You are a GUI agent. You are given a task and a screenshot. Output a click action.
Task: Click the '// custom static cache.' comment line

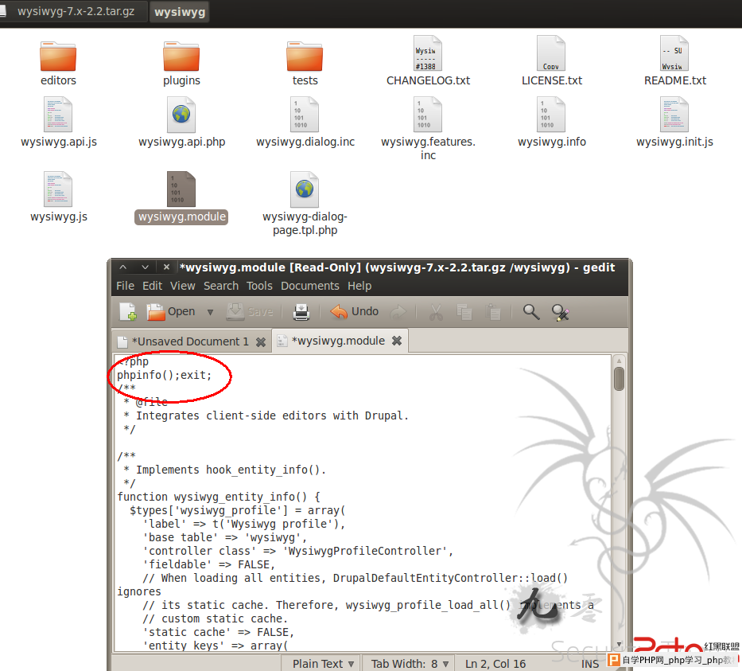[216, 619]
